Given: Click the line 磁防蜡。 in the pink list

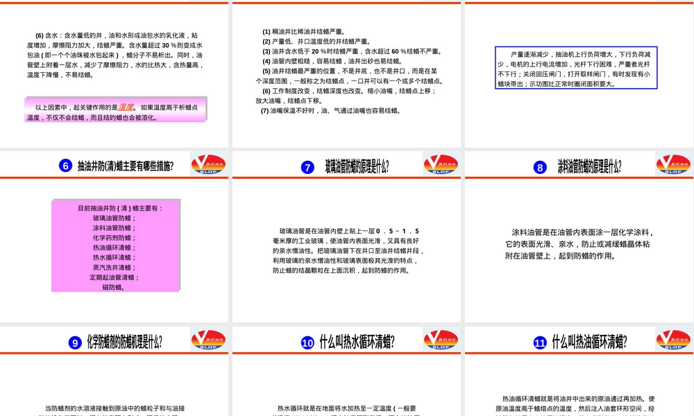Looking at the screenshot, I should coord(115,287).
